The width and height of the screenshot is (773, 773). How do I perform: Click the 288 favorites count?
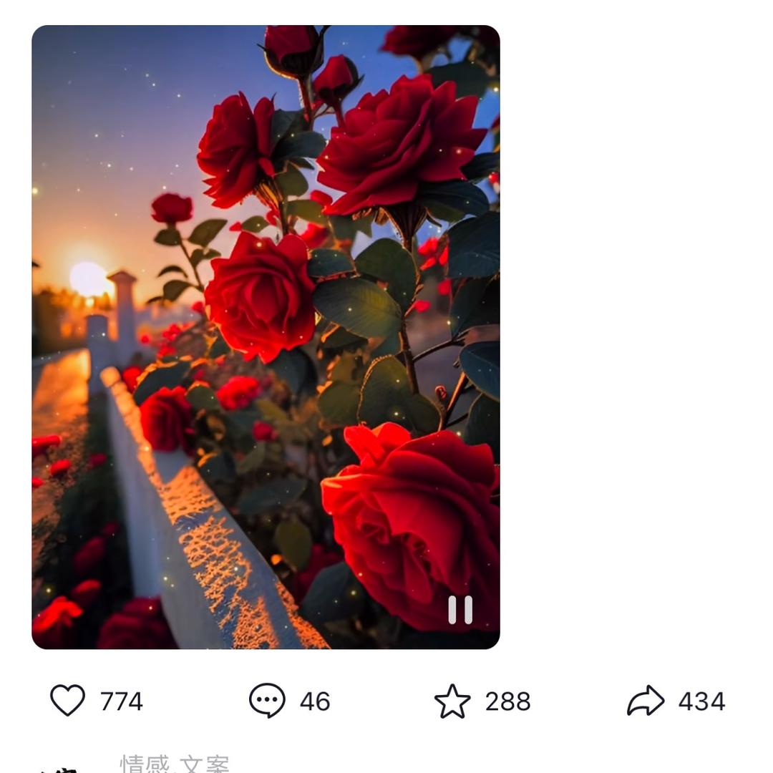pos(507,701)
